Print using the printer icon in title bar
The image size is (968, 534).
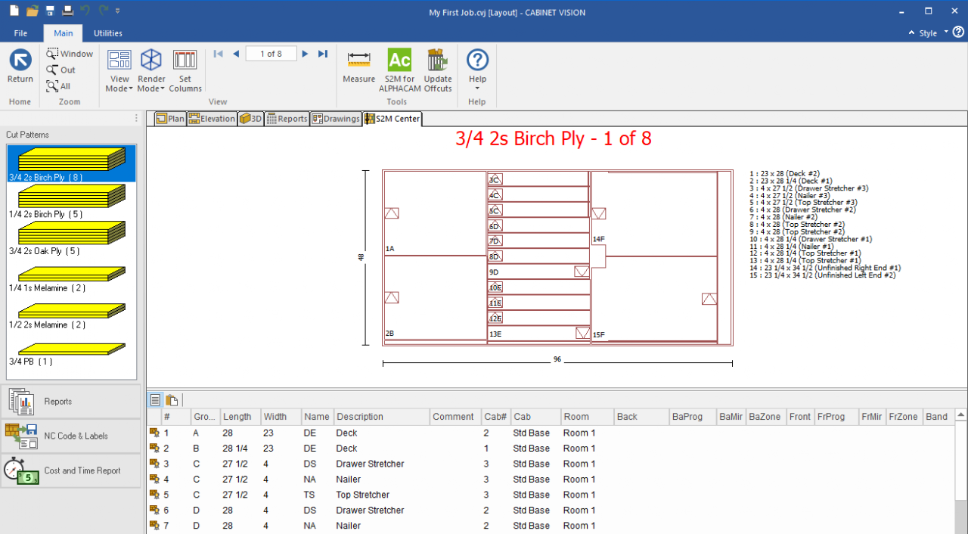coord(67,11)
